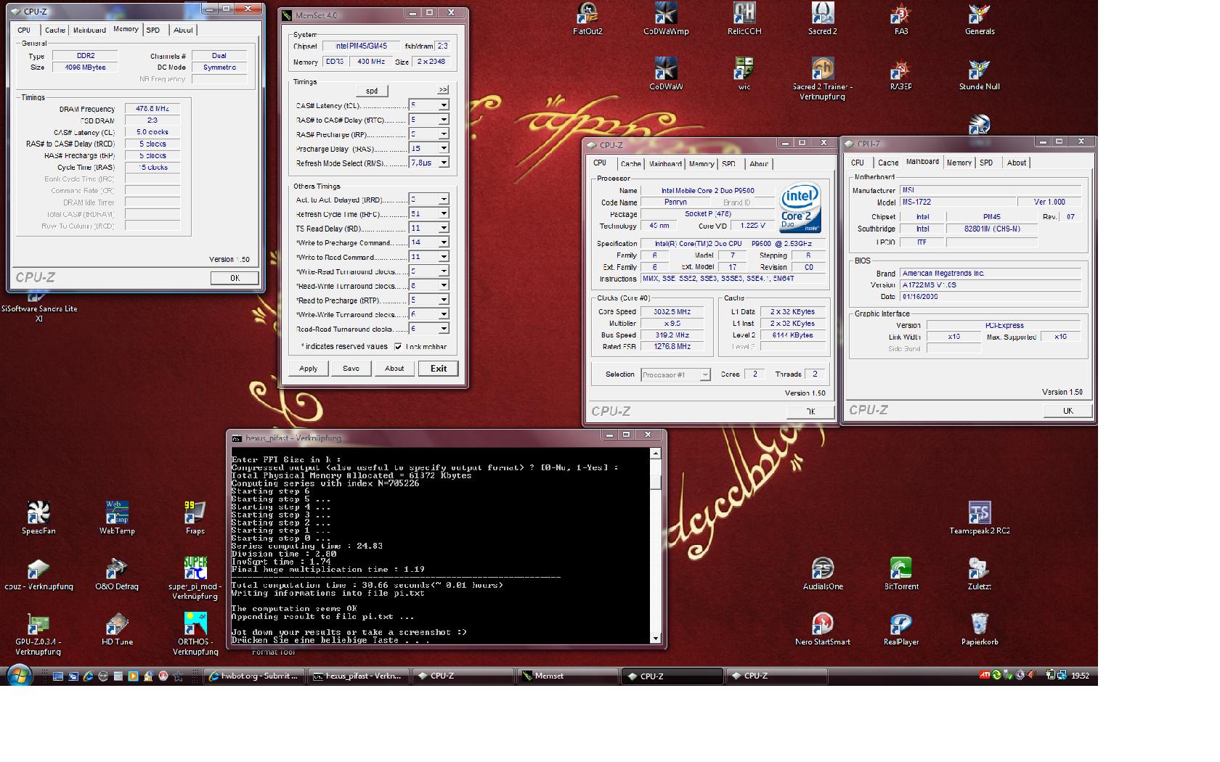This screenshot has width=1220, height=762.
Task: Expand Read to Precharge (tRTP) dropdown
Action: [443, 300]
